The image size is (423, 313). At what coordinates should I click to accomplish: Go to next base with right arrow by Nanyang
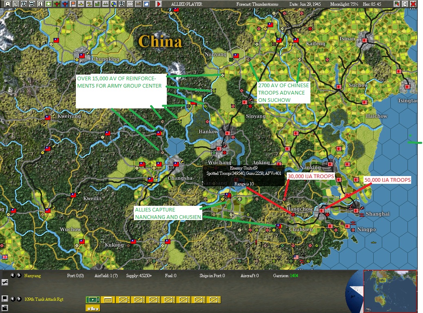[x=19, y=276]
